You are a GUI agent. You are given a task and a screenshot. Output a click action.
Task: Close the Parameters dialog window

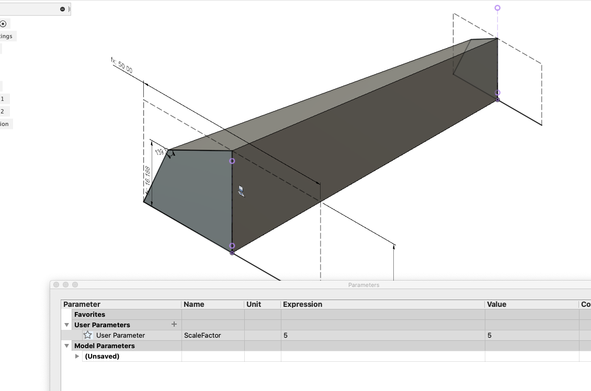(x=56, y=285)
